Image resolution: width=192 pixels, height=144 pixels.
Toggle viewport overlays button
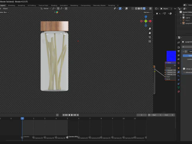[x=126, y=8]
